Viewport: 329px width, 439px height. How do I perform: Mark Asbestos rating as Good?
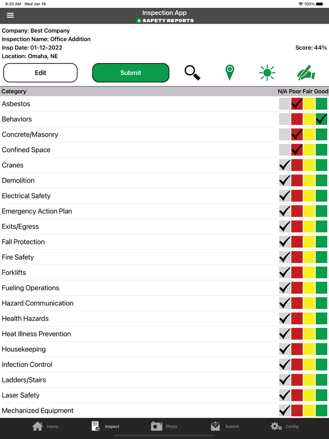(321, 103)
